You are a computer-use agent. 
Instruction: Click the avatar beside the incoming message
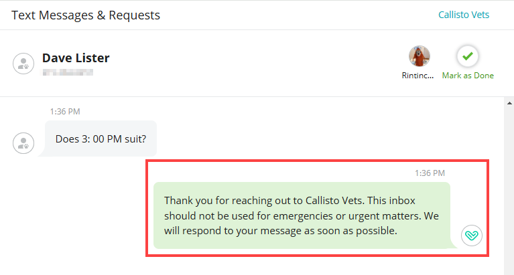click(23, 142)
